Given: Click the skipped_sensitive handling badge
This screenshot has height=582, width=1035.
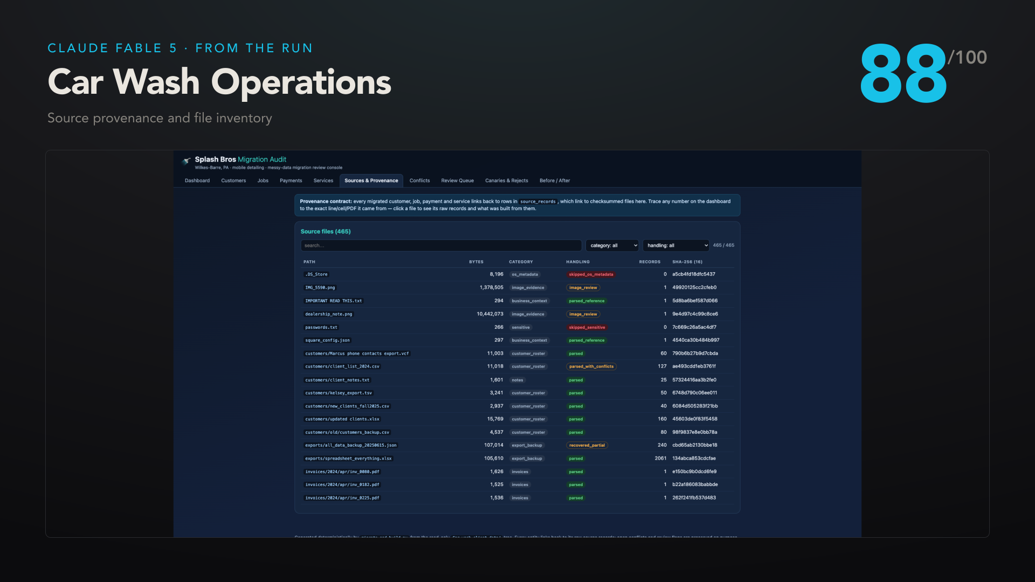Looking at the screenshot, I should [x=587, y=327].
